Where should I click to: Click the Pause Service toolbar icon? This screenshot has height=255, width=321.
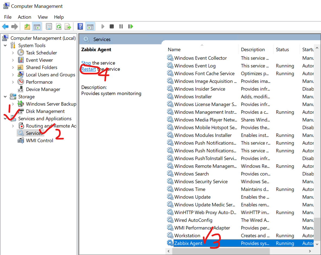121,27
